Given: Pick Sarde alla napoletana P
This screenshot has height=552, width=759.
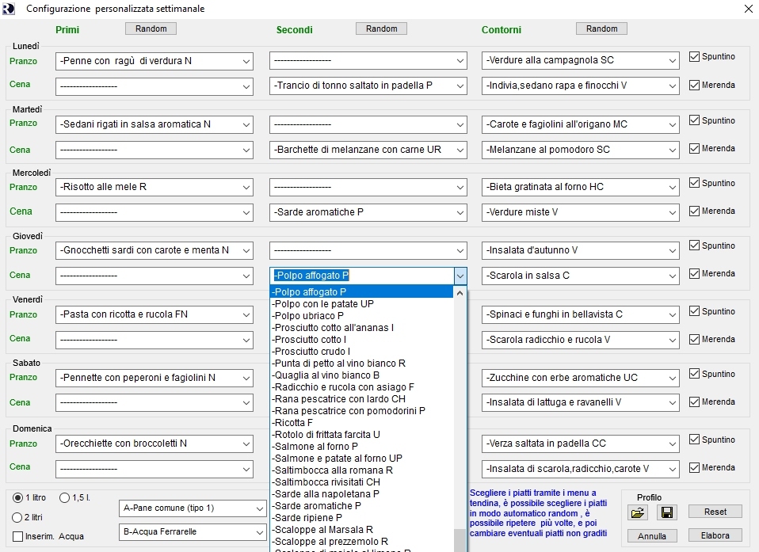Looking at the screenshot, I should click(x=361, y=493).
